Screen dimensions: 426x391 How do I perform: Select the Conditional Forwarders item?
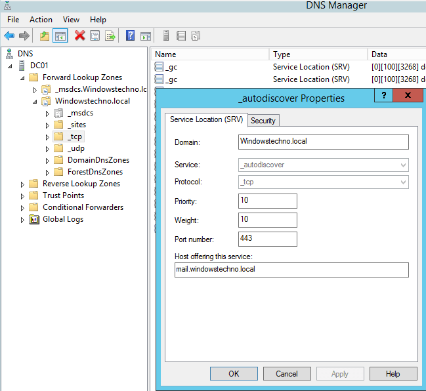pyautogui.click(x=83, y=207)
